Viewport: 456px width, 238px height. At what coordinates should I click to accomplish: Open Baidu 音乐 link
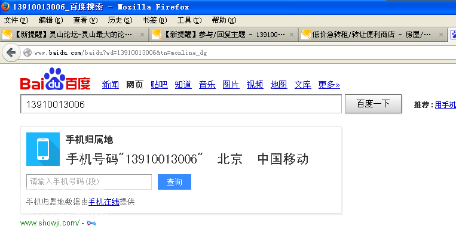[207, 85]
